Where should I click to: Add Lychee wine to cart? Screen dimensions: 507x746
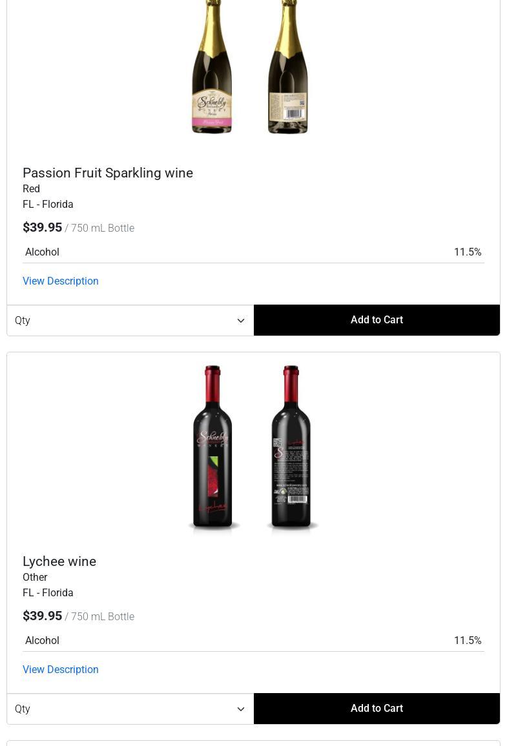(377, 709)
